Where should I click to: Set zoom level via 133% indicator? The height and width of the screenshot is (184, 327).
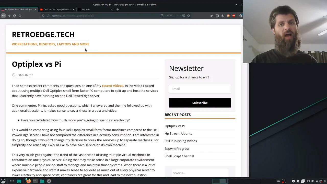pyautogui.click(x=169, y=16)
